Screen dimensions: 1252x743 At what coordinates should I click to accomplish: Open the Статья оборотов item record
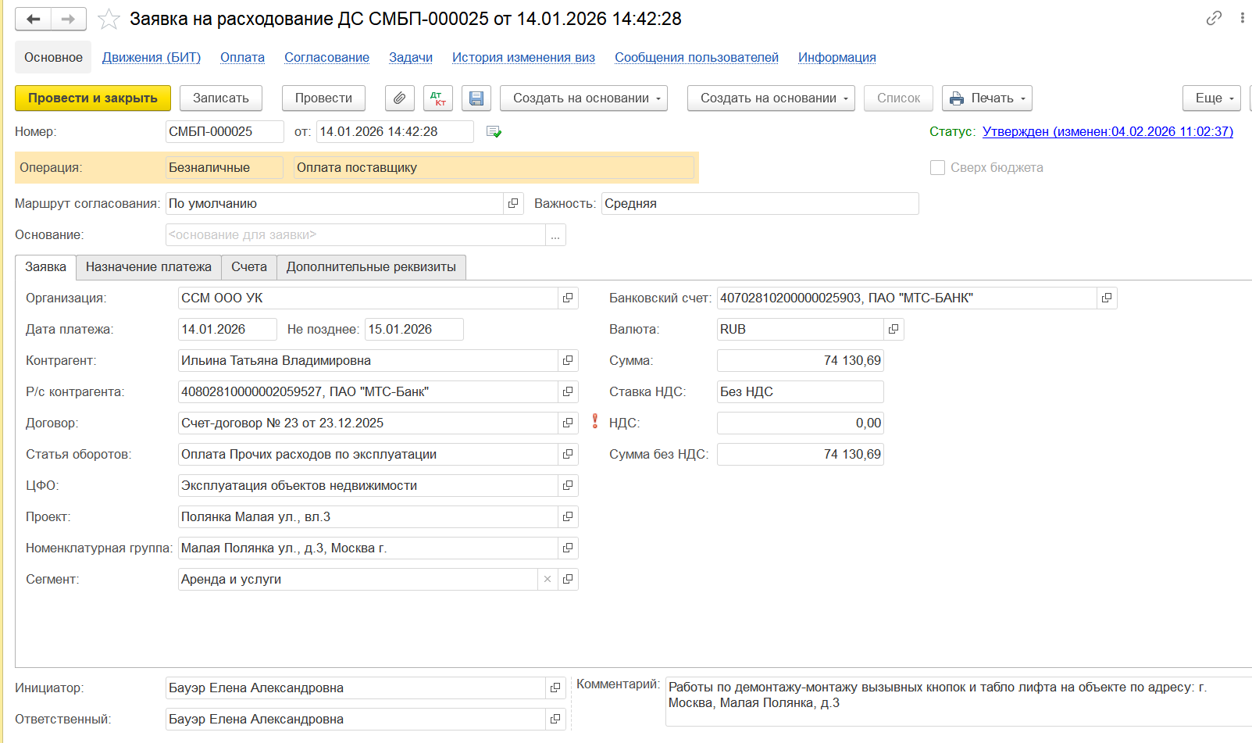(568, 455)
